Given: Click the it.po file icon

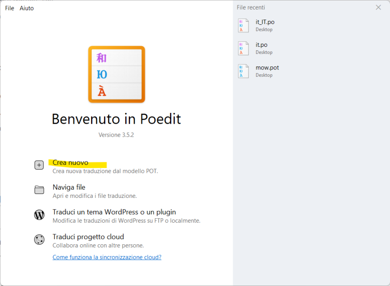Looking at the screenshot, I should pos(244,48).
